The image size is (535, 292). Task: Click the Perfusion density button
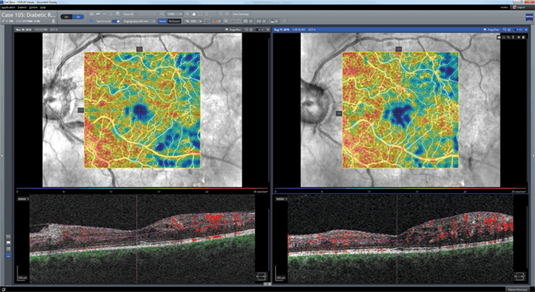coord(174,21)
